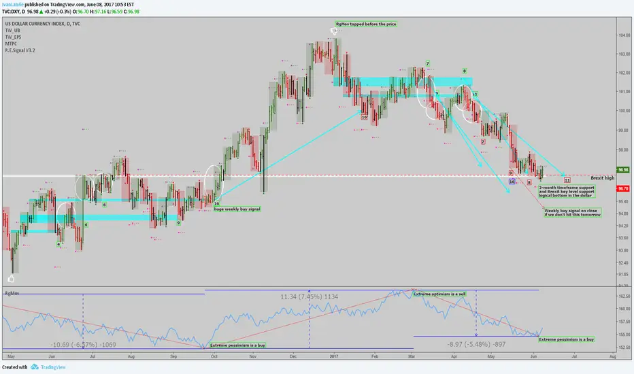Click the 'TVC:DXY, D' symbol text in header
The height and width of the screenshot is (374, 634).
point(14,12)
